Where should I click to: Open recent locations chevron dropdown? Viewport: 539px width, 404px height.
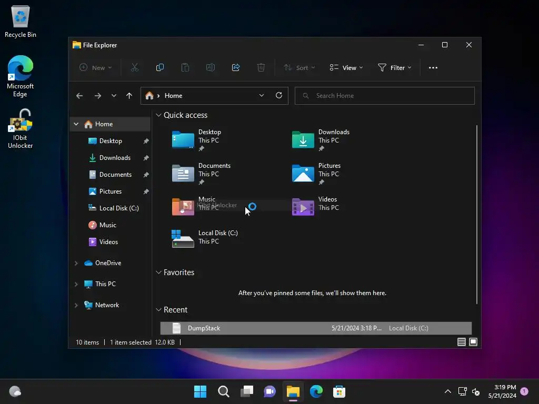(114, 96)
